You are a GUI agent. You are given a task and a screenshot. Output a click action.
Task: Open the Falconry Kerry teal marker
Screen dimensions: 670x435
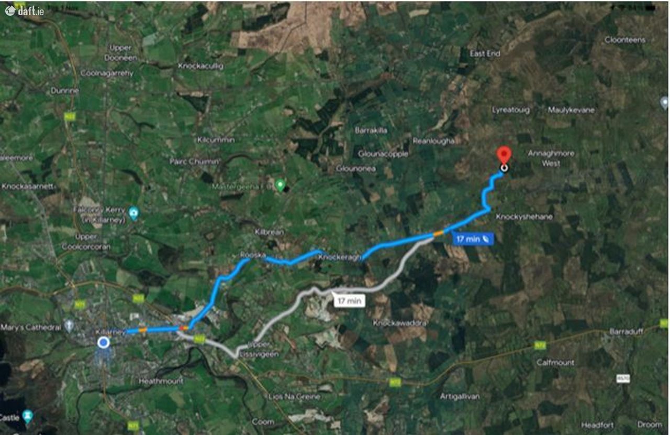coord(133,213)
